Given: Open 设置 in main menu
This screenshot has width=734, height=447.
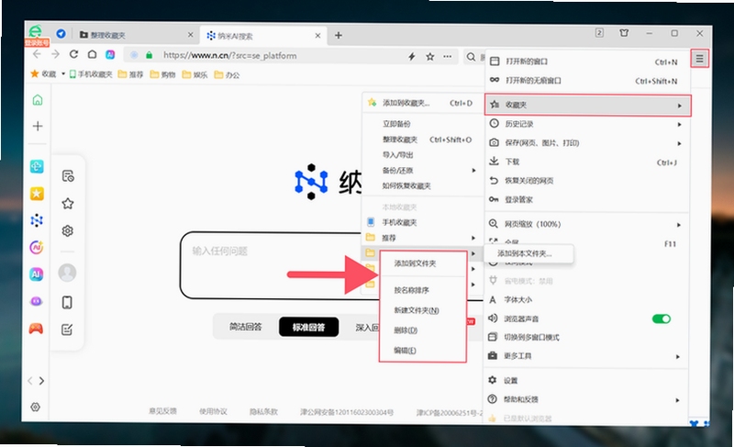Looking at the screenshot, I should point(586,381).
